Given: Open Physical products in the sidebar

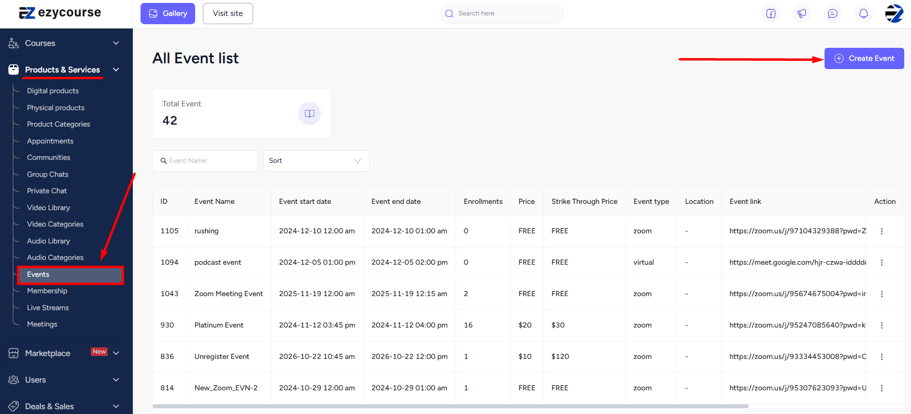Looking at the screenshot, I should pos(56,108).
